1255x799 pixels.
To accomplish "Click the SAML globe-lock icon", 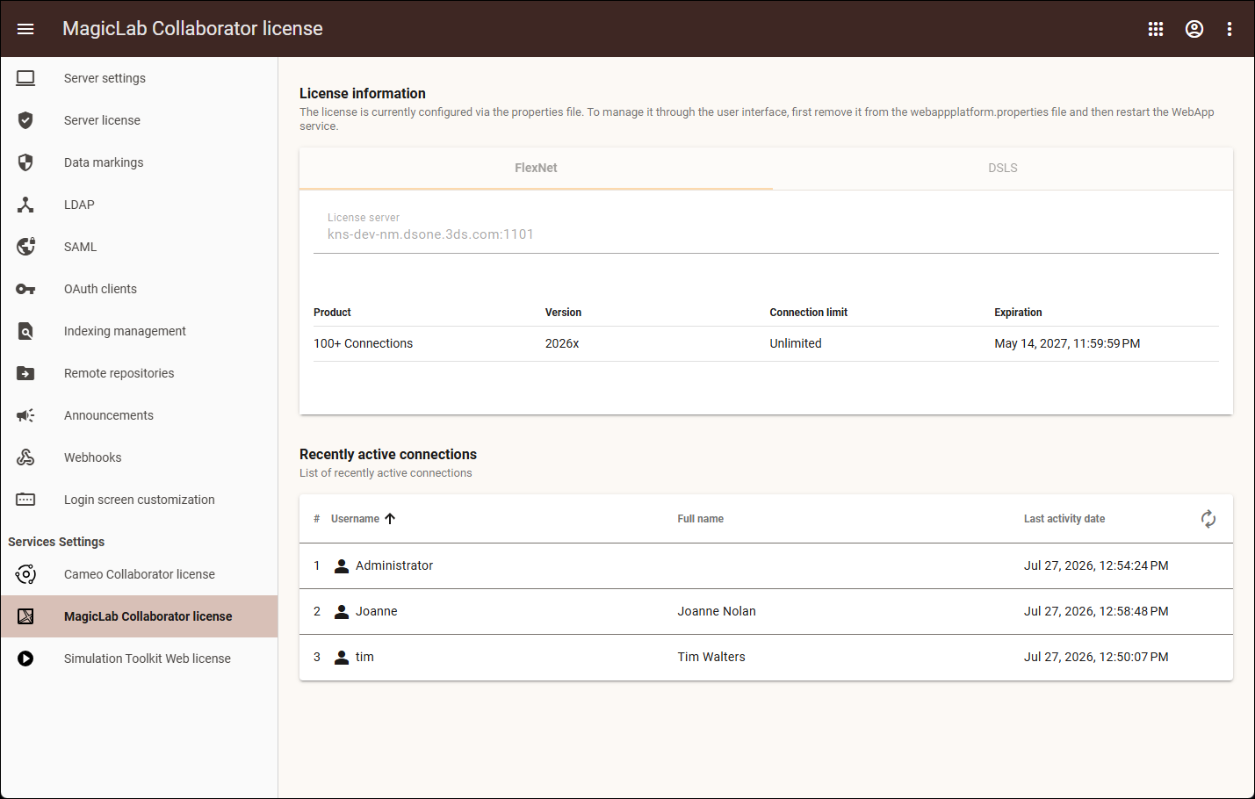I will (x=25, y=247).
